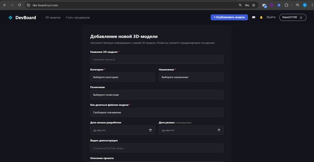Open calendar picker for Дата релиза
This screenshot has width=314, height=162.
pos(219,130)
